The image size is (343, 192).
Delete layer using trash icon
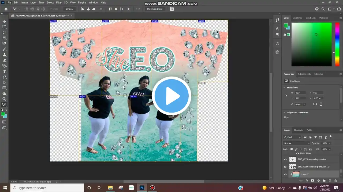pos(335,181)
